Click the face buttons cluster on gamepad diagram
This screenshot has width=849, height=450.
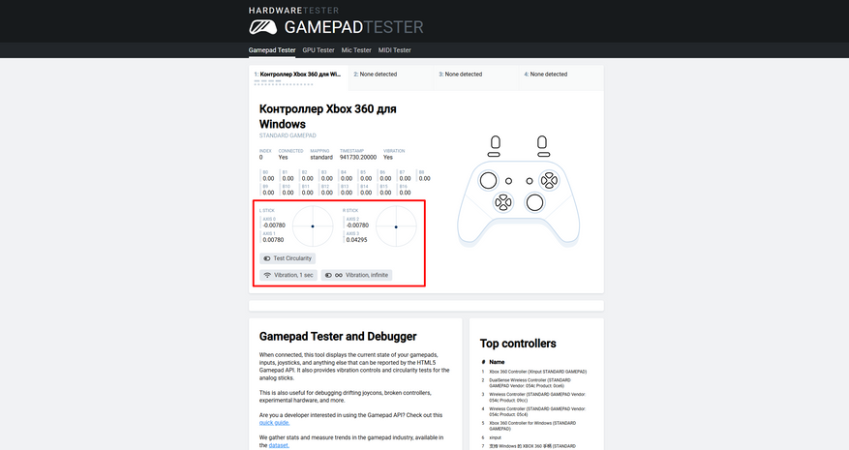pos(550,180)
